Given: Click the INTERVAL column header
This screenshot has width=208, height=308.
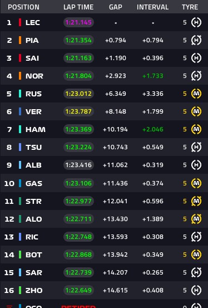Looking at the screenshot, I should point(153,7).
